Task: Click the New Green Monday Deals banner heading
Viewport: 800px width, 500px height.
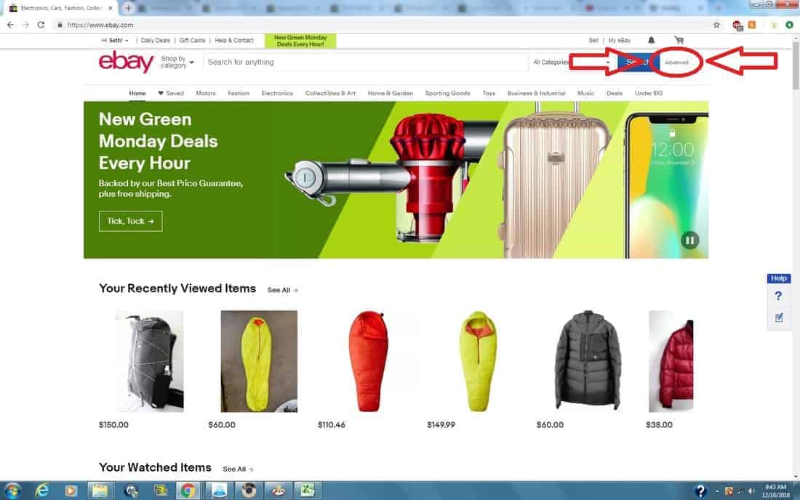Action: (158, 141)
